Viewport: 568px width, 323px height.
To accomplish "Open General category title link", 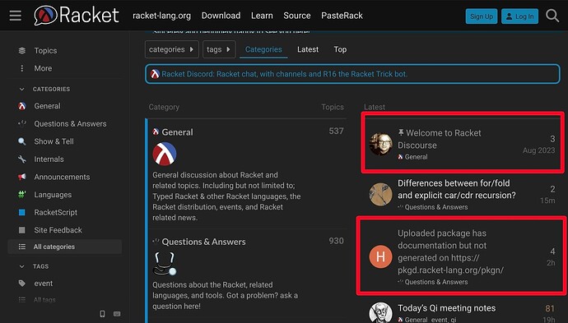I will pos(177,132).
